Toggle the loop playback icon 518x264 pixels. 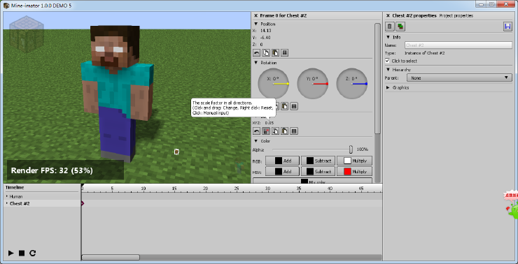32,253
